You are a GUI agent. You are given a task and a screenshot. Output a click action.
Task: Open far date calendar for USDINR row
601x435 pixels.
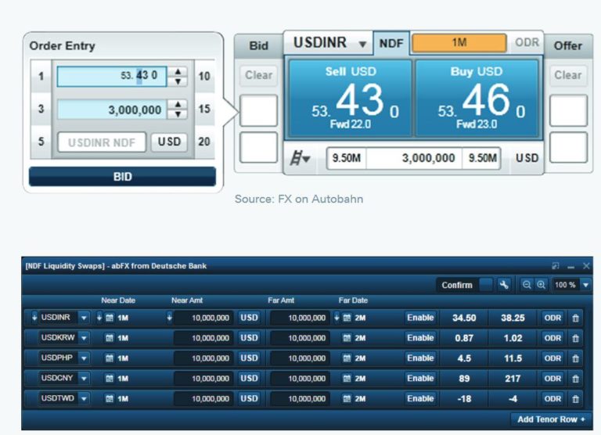tap(347, 318)
